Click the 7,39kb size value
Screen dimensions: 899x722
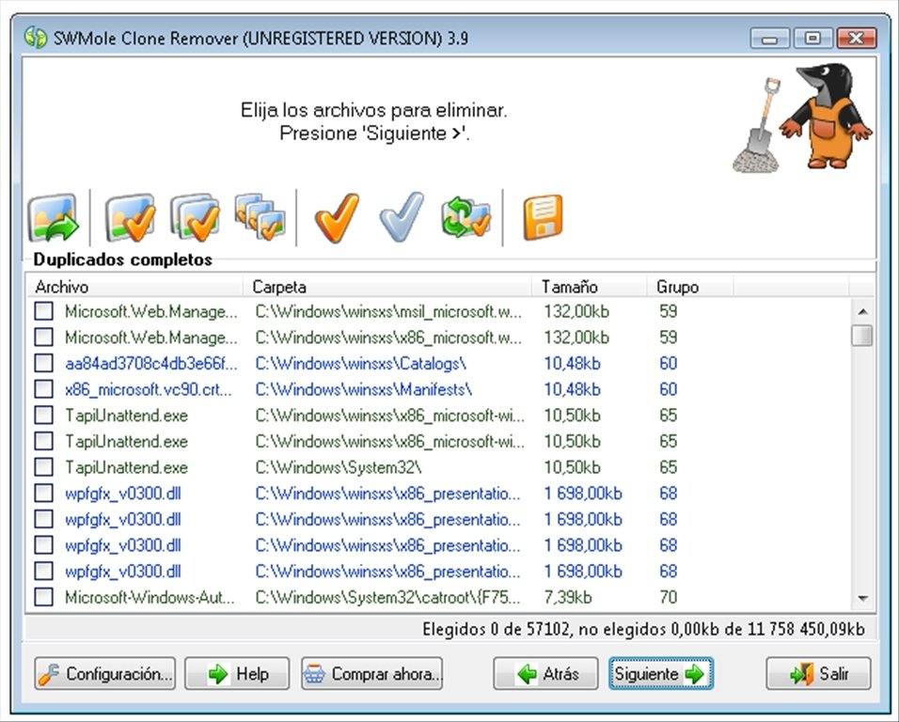[x=568, y=597]
